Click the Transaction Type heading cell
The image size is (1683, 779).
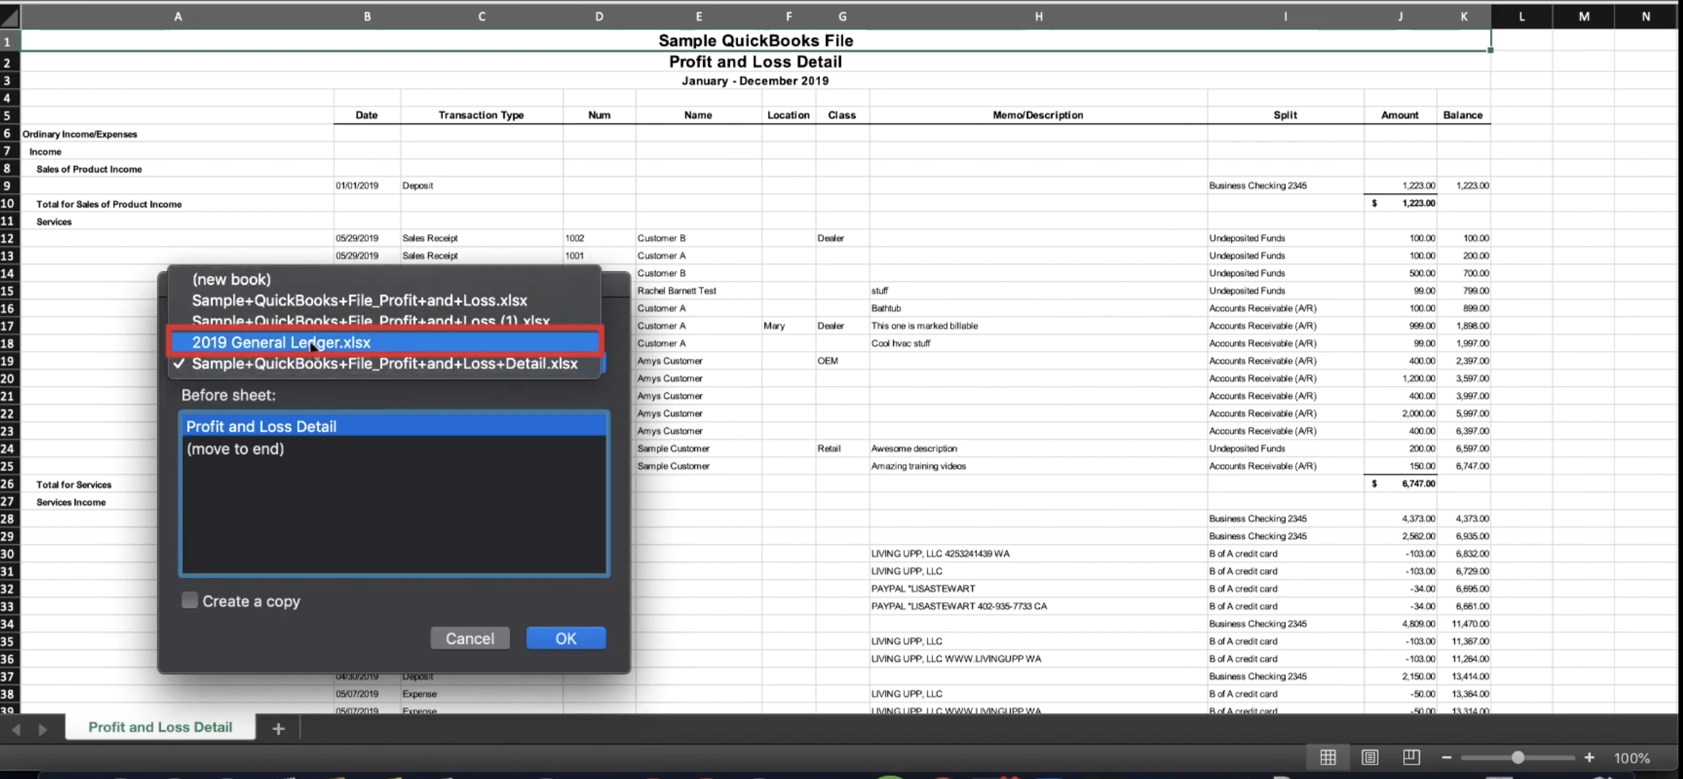click(482, 115)
